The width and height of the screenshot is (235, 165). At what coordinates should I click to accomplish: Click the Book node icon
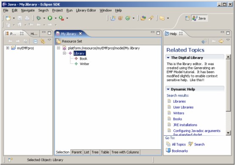pos(76,58)
